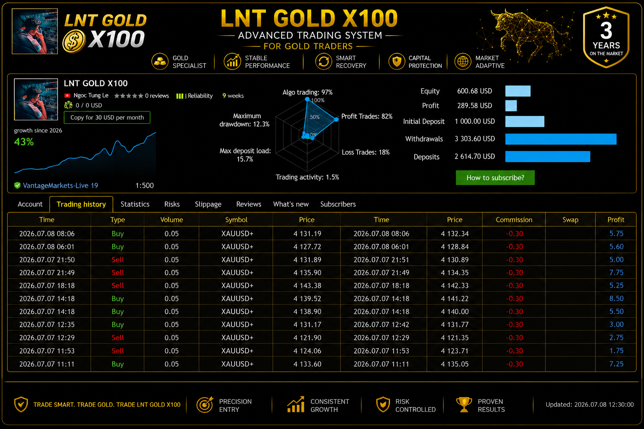Screen dimensions: 644x429
Task: Click the Profit bar next to 289.58 USD
Action: point(511,106)
